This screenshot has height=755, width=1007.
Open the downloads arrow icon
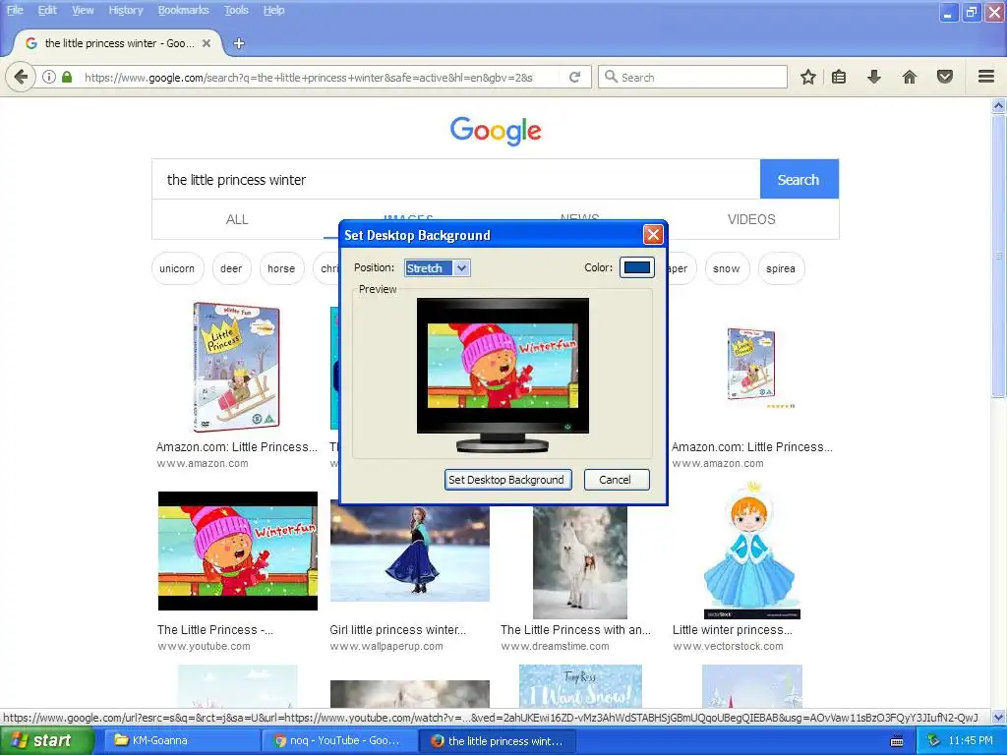tap(873, 77)
